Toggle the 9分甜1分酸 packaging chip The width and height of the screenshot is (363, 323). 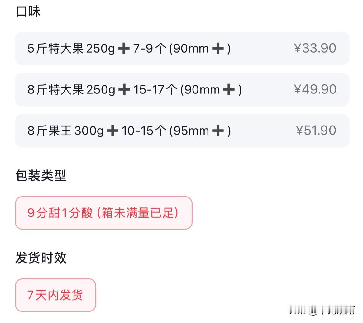pyautogui.click(x=104, y=213)
